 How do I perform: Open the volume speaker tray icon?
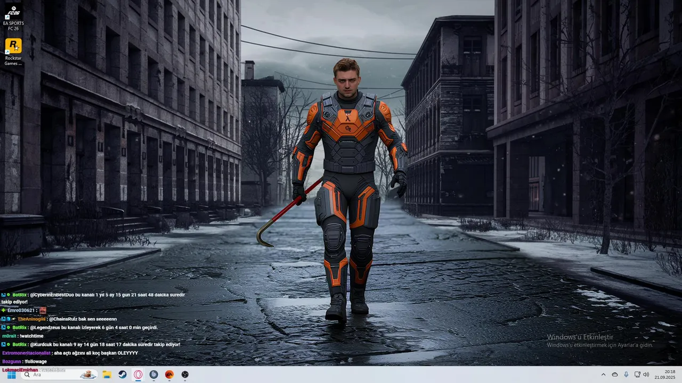point(646,374)
